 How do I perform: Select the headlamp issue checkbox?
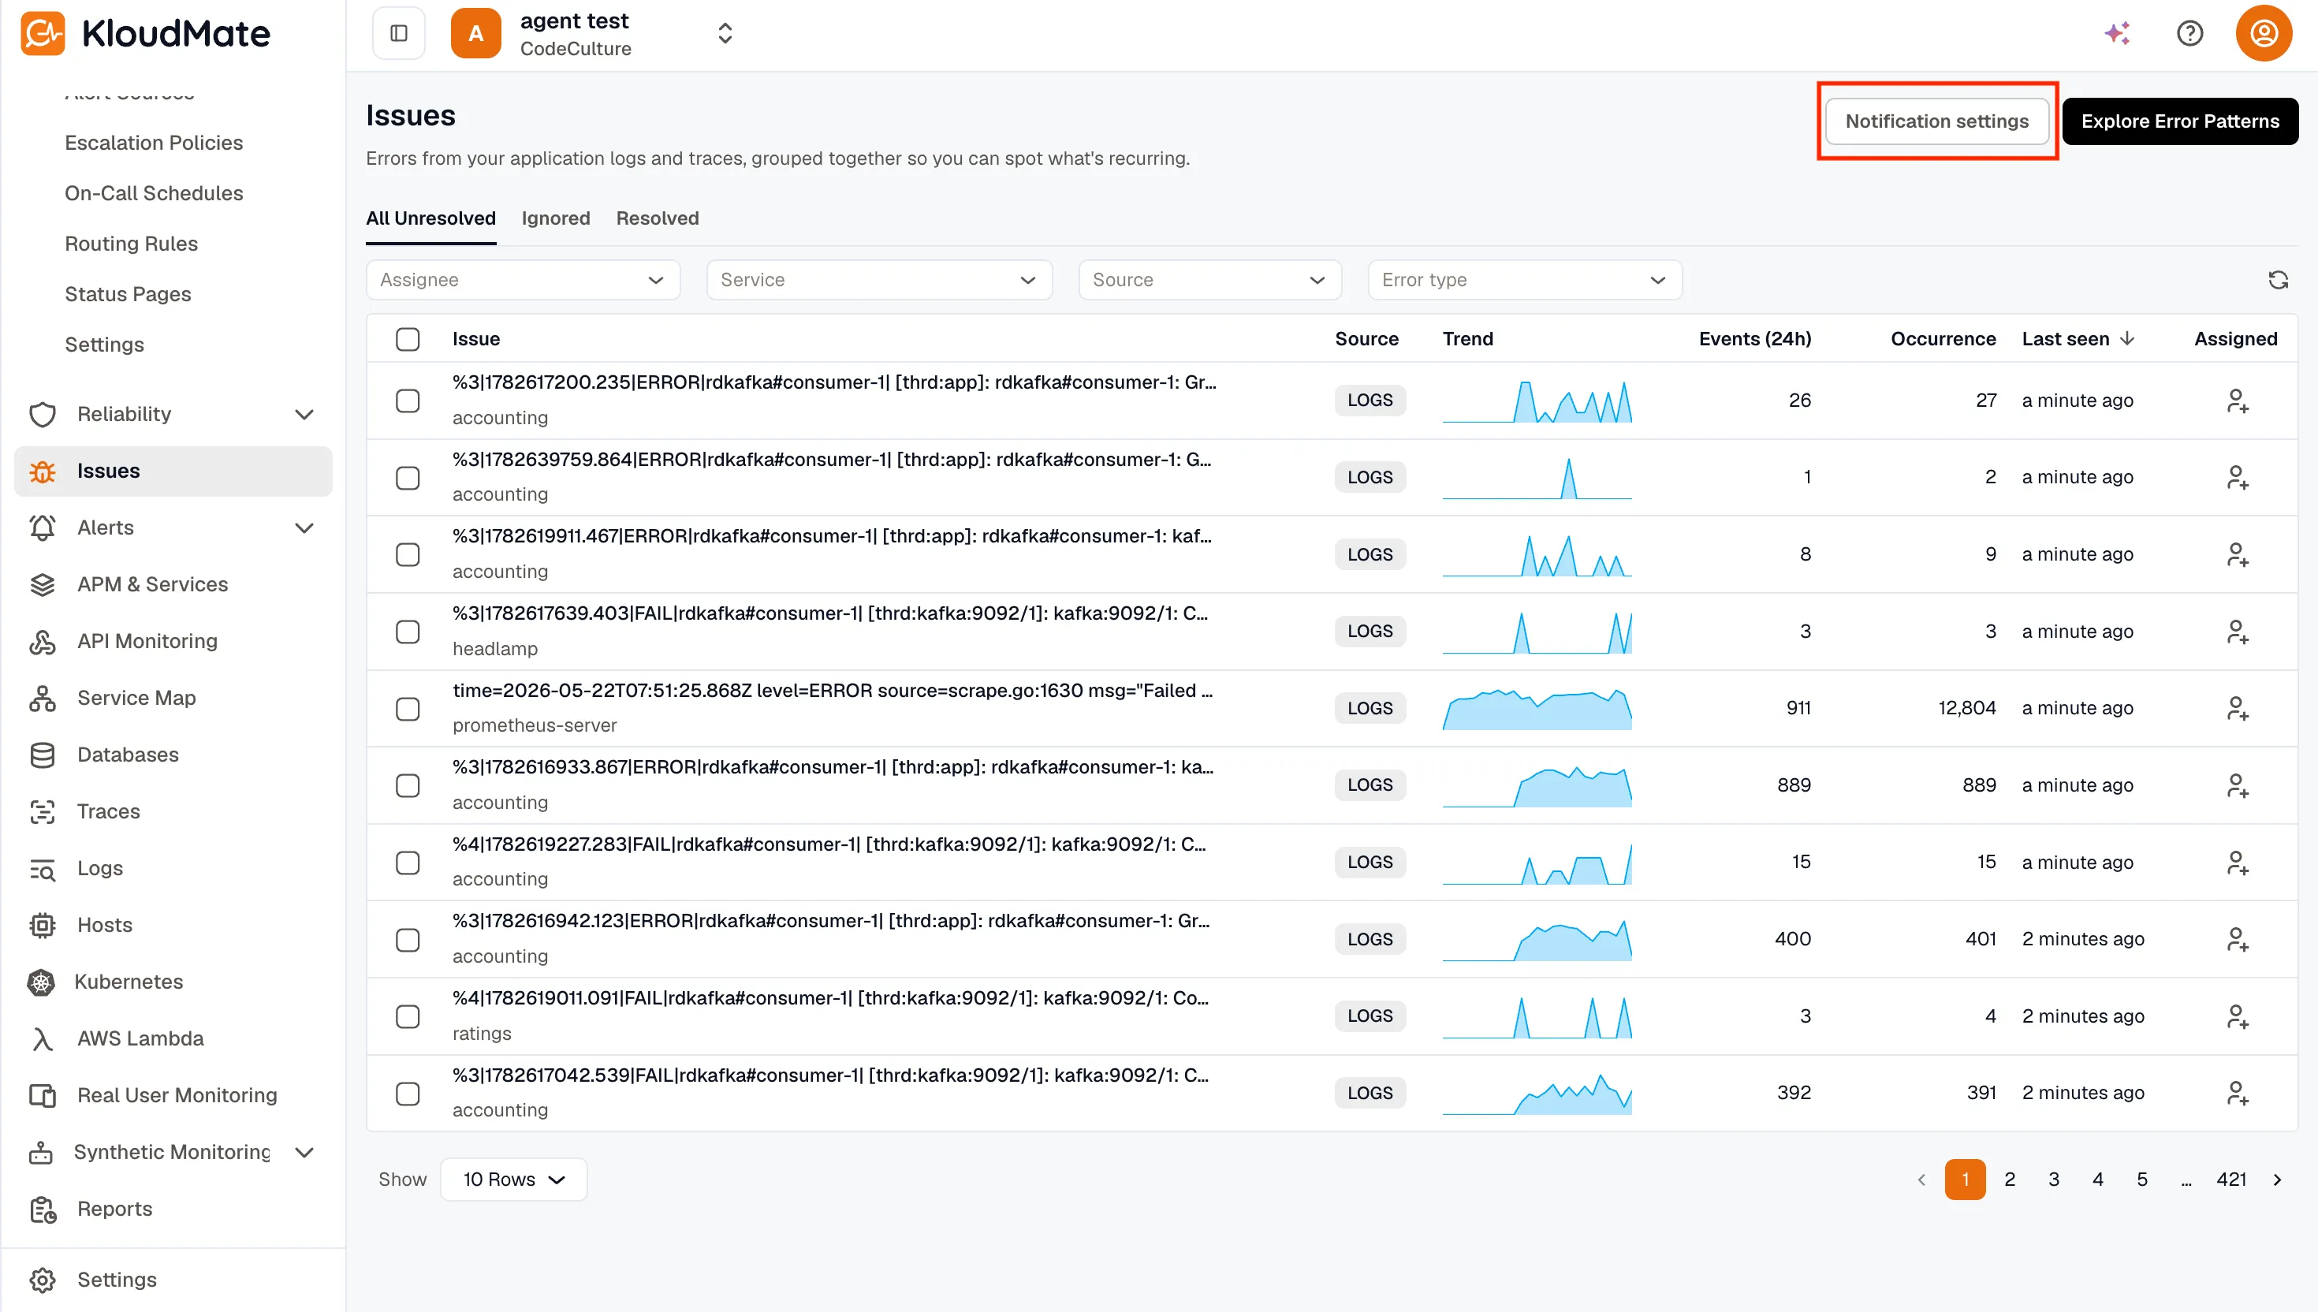point(408,632)
